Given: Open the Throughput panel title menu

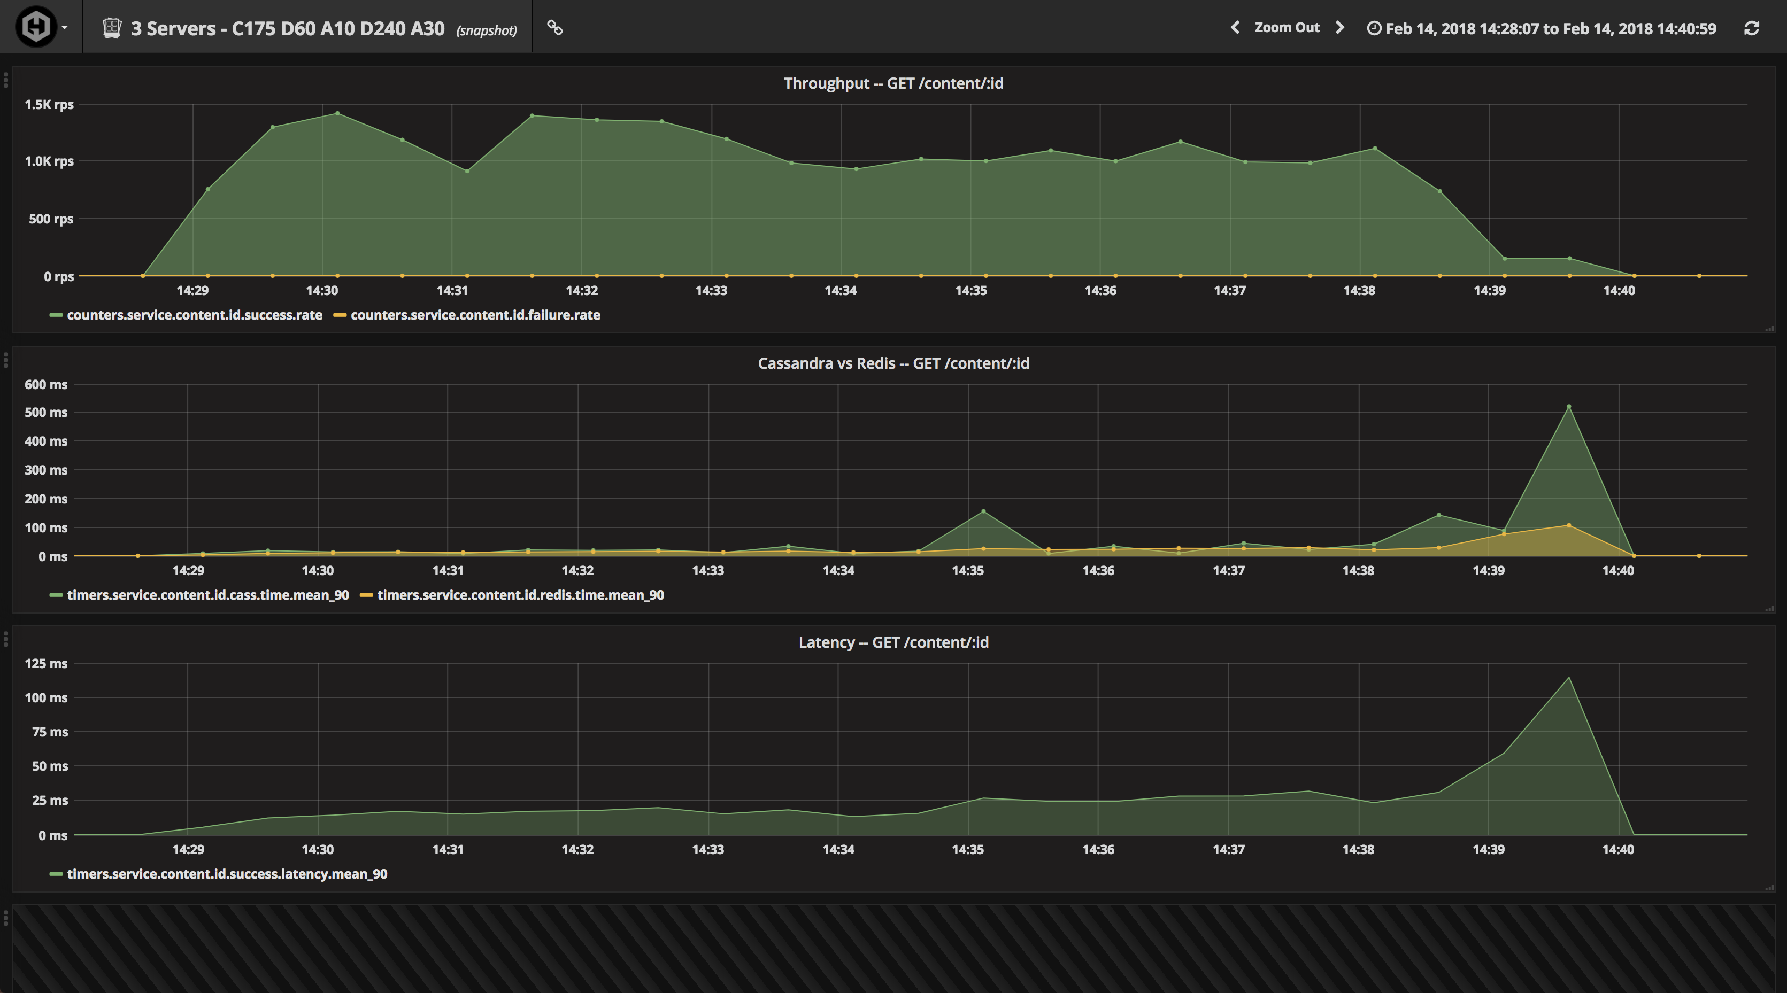Looking at the screenshot, I should (893, 82).
